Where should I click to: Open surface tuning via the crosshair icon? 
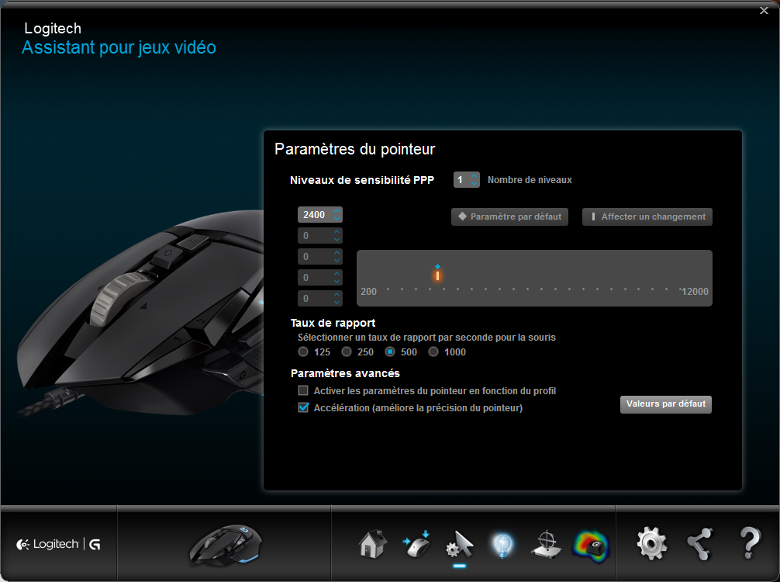point(546,544)
